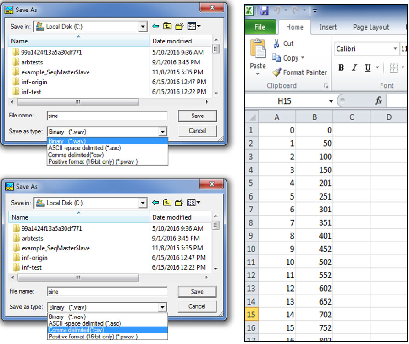Open the Calibri font name dropdown
The width and height of the screenshot is (409, 344).
(395, 49)
